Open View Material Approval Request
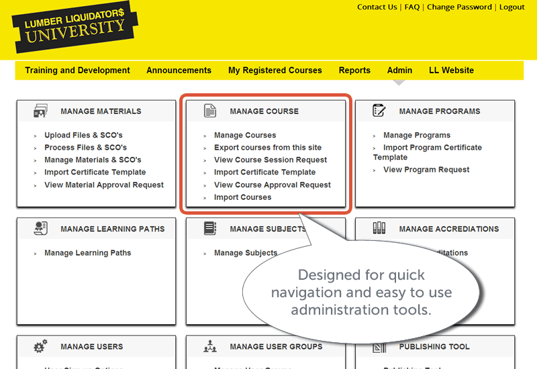The image size is (537, 369). tap(104, 184)
